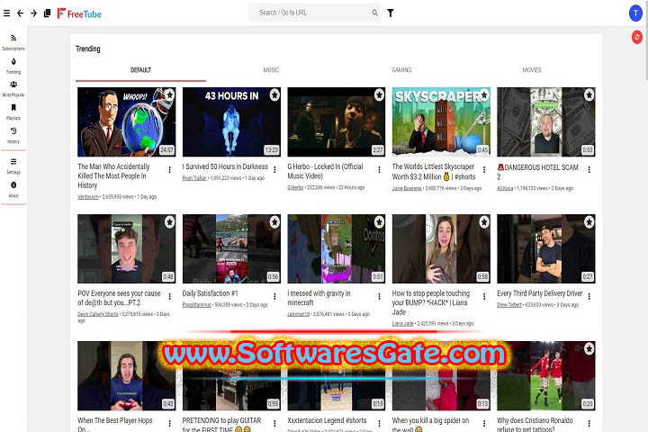Open options for I Survived 50 Hours
The height and width of the screenshot is (432, 648).
coord(274,169)
